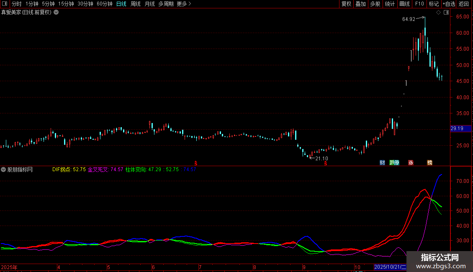Viewport: 473px width, 272px height.
Task: Click the 涨 marker icon below chart
Action: point(411,163)
